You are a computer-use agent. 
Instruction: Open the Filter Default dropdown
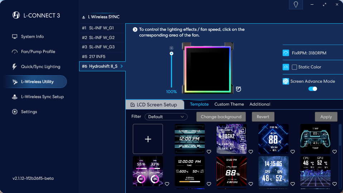[166, 117]
